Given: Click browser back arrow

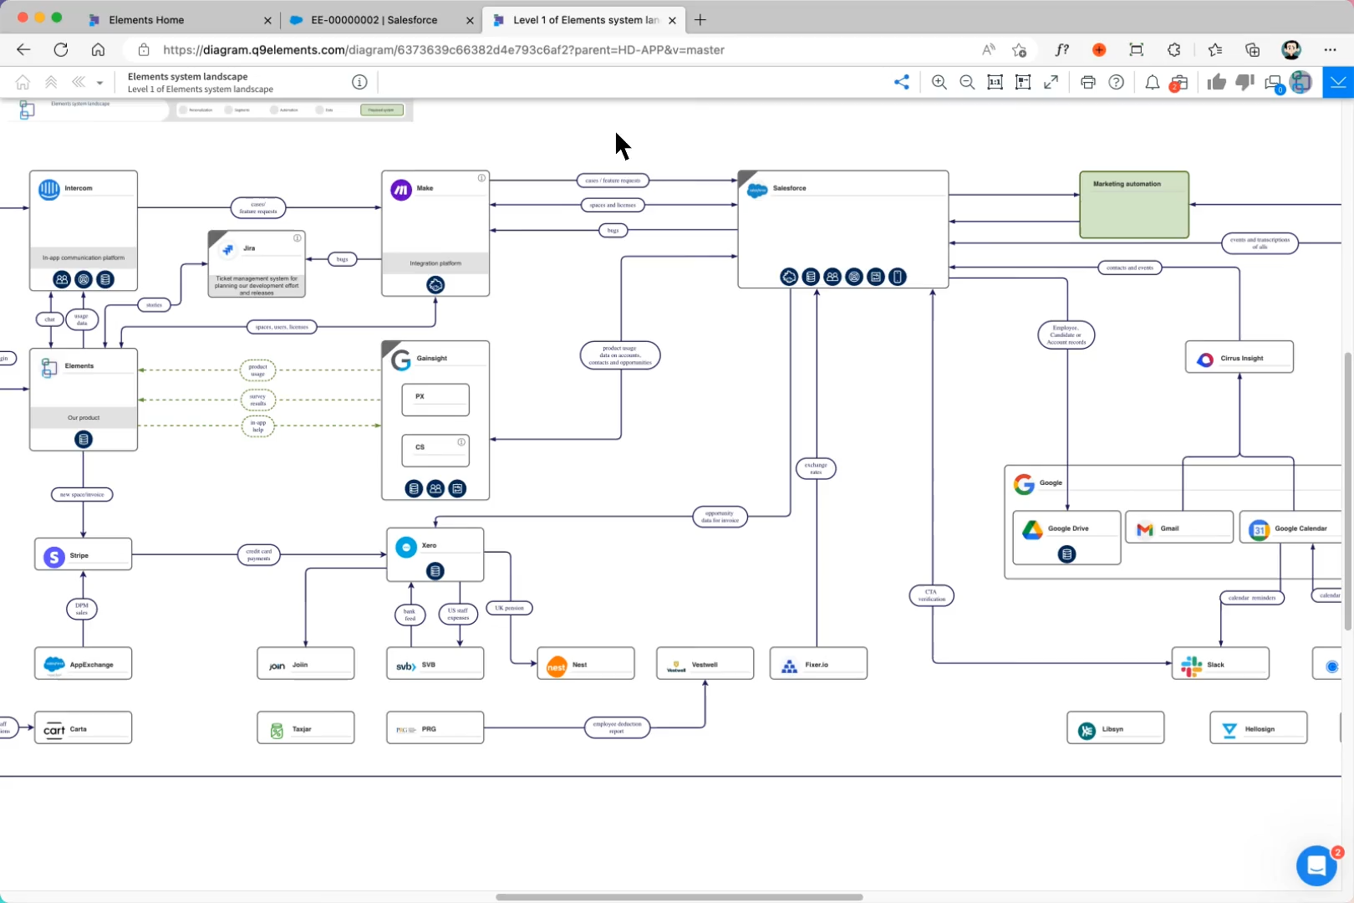Looking at the screenshot, I should pyautogui.click(x=23, y=49).
